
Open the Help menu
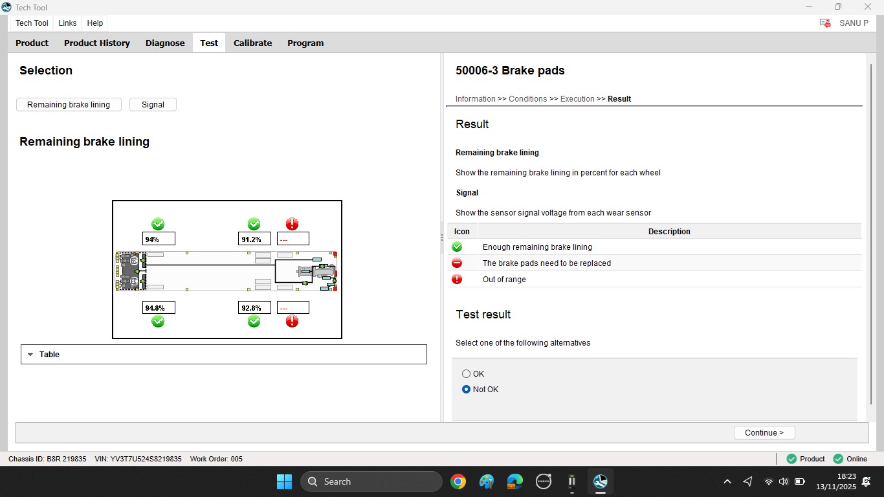(95, 23)
